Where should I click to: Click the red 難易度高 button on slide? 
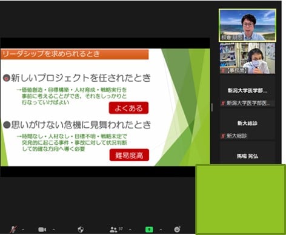[129, 155]
